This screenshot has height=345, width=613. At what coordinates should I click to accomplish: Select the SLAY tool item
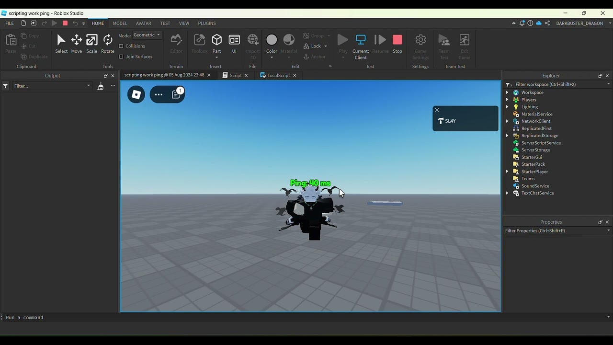[447, 121]
